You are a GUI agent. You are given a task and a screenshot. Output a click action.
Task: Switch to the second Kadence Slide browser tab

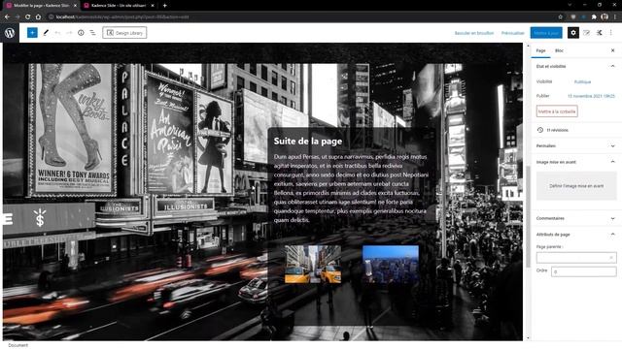pyautogui.click(x=118, y=6)
